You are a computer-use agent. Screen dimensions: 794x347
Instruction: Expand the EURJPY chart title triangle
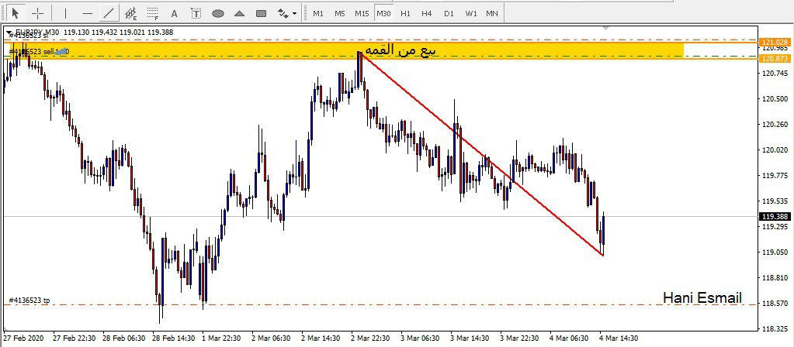point(9,33)
